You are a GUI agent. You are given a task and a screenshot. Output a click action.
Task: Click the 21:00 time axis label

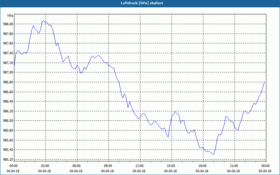pos(234,166)
